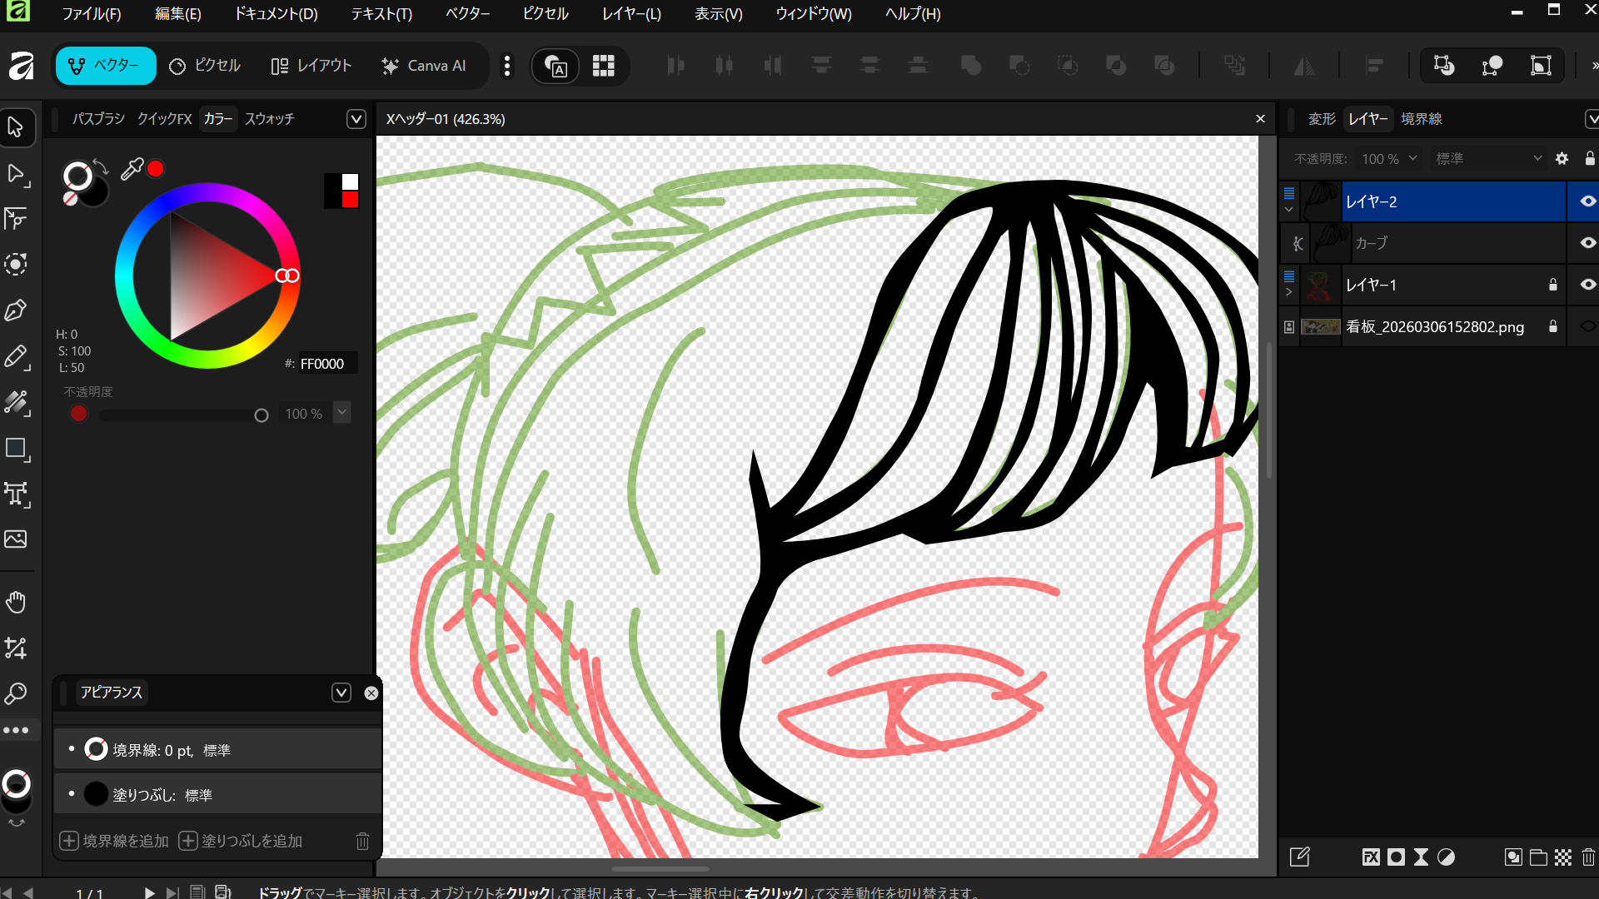Select the Pen tool in left toolbar
Viewport: 1599px width, 899px height.
click(16, 310)
